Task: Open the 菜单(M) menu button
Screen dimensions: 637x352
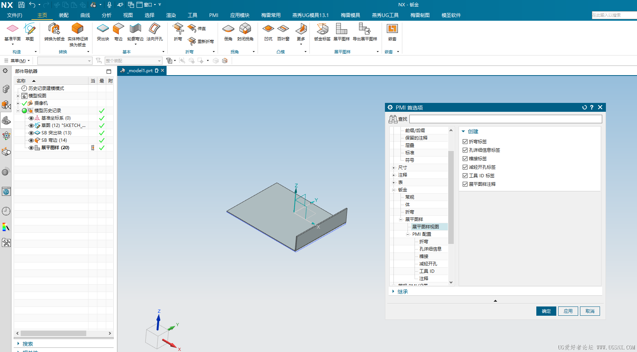Action: pos(17,61)
